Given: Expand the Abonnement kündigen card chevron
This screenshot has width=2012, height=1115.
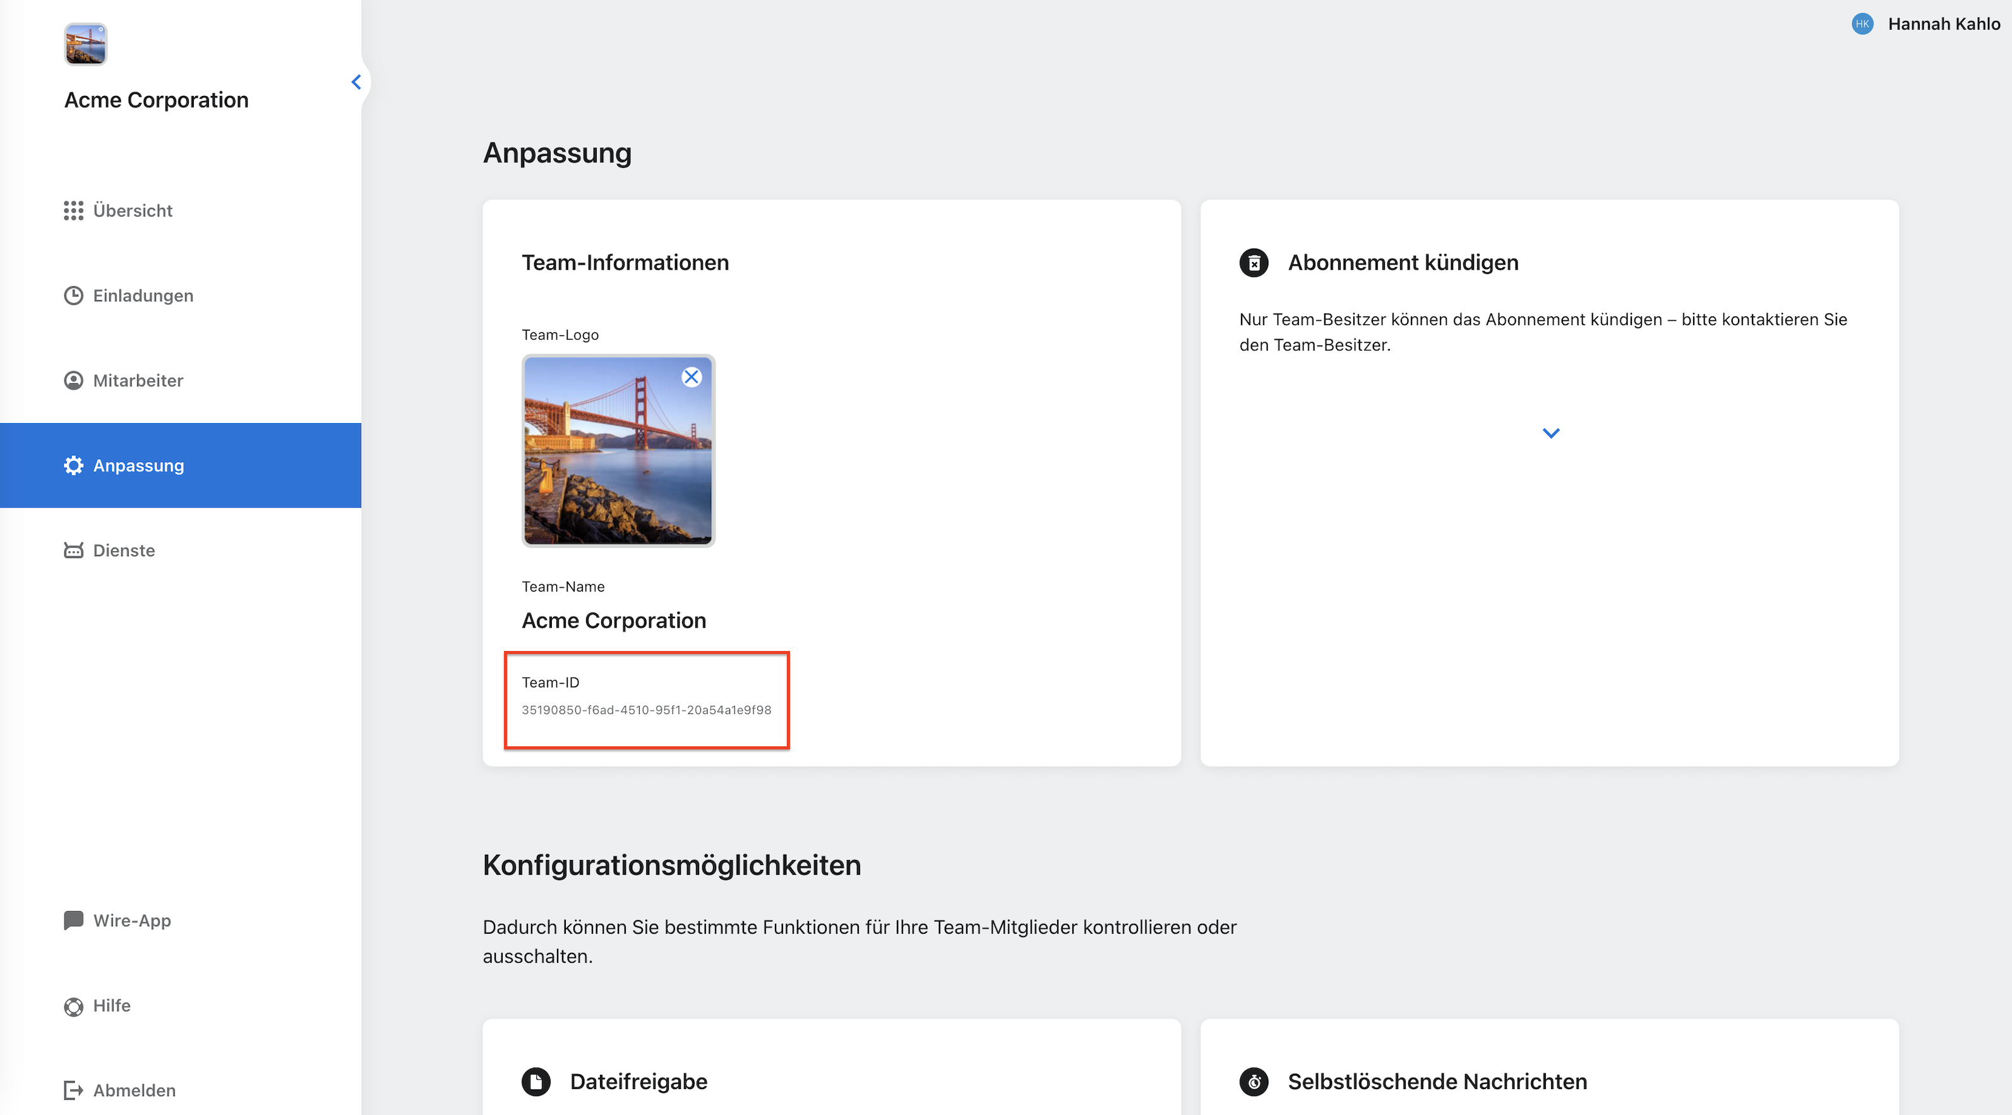Looking at the screenshot, I should (x=1551, y=433).
